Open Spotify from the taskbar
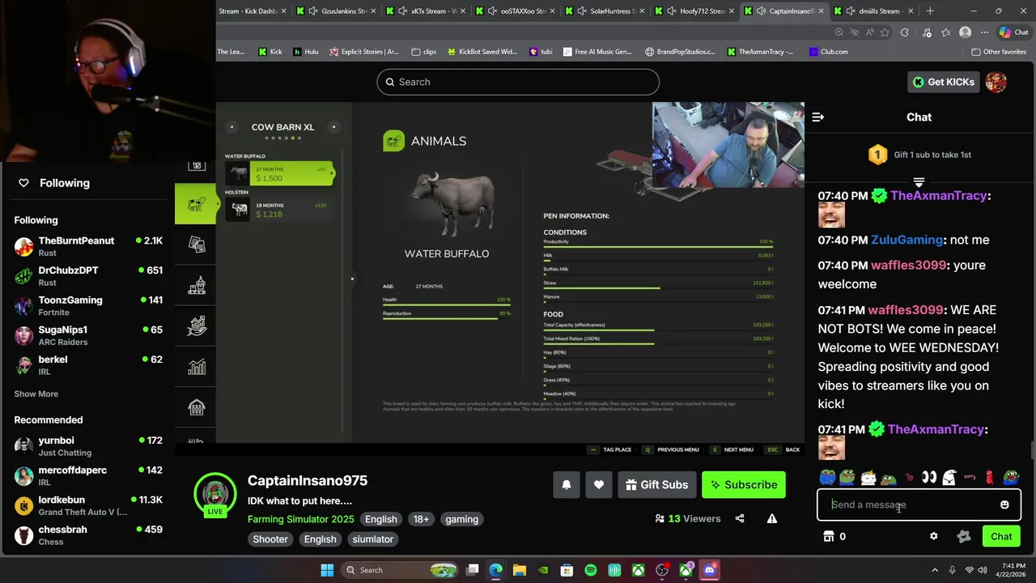This screenshot has height=583, width=1036. [x=591, y=570]
